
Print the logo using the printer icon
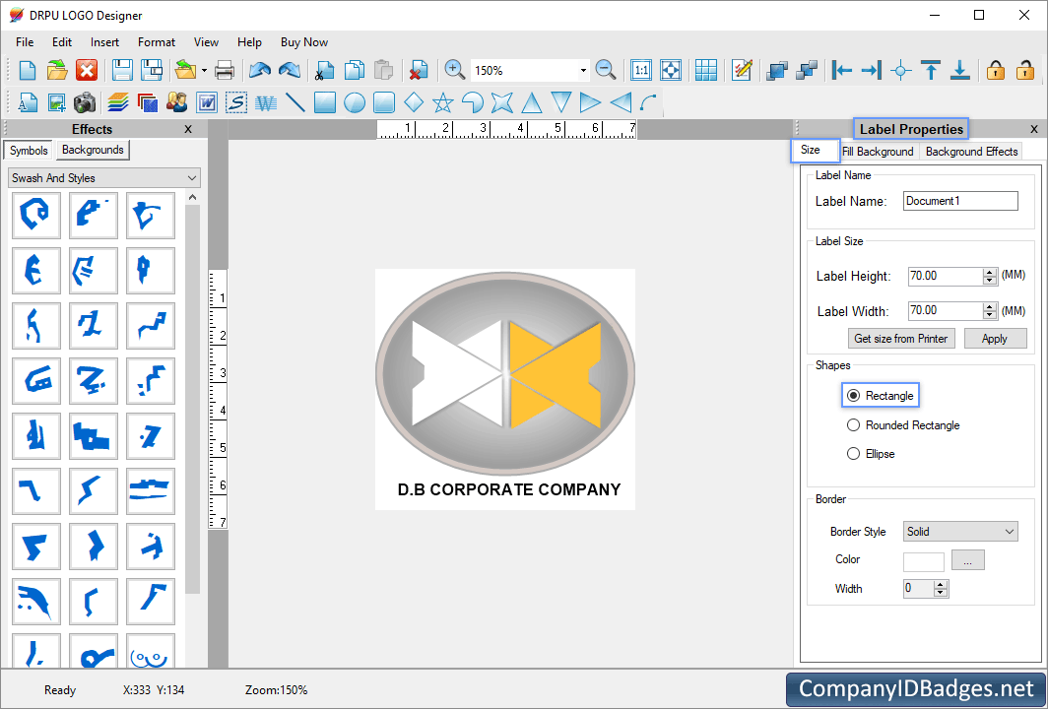coord(225,70)
